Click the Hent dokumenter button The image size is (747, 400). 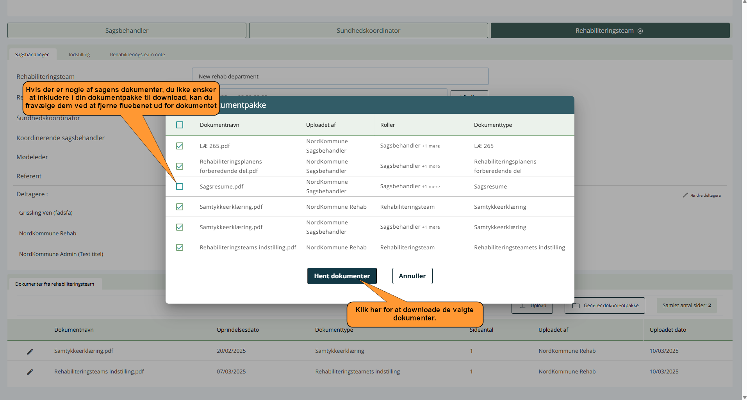pyautogui.click(x=342, y=276)
